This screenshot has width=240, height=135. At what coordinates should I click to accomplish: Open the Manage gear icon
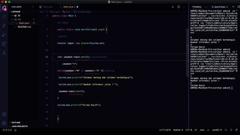pyautogui.click(x=4, y=123)
